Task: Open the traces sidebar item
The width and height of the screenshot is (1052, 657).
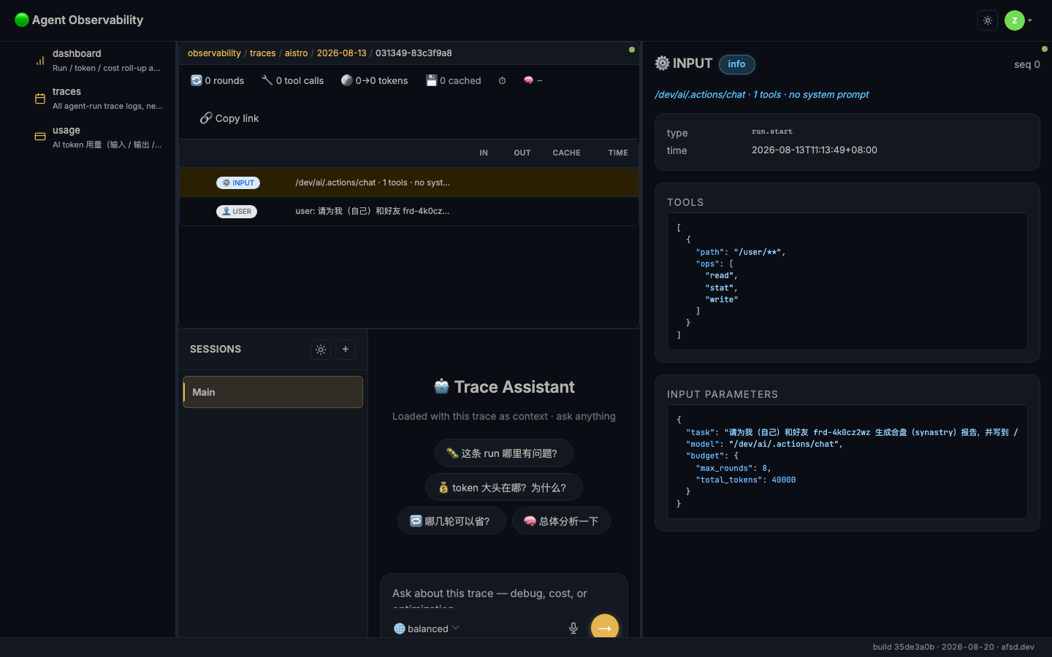Action: [x=98, y=99]
